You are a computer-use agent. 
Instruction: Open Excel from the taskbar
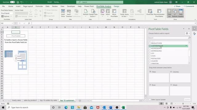[x=123, y=107]
